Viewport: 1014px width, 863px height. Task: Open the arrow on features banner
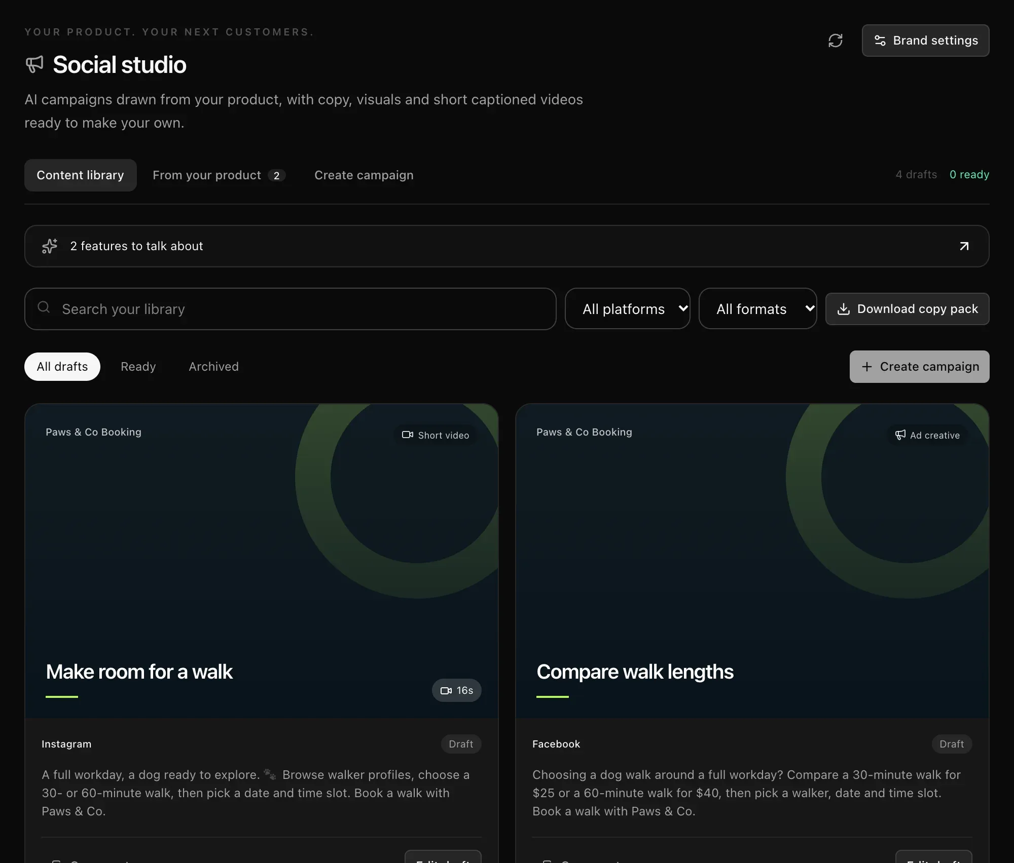coord(964,246)
